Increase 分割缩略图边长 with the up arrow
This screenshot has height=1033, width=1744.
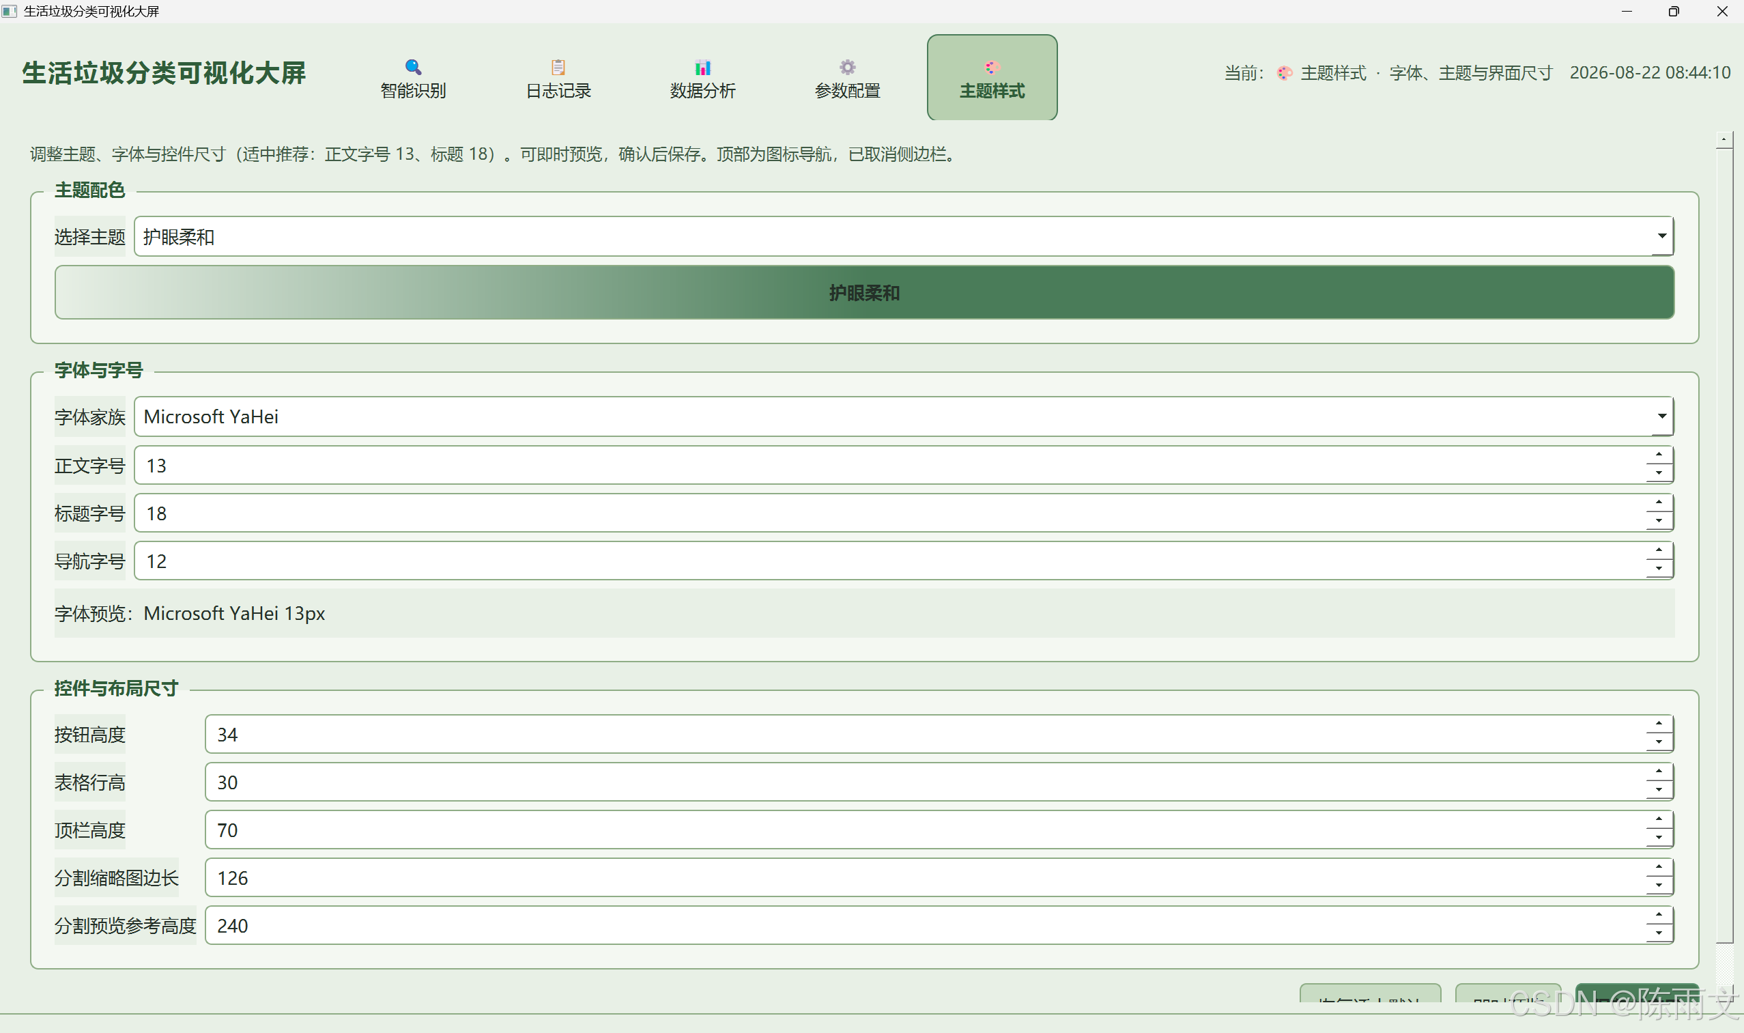tap(1659, 868)
